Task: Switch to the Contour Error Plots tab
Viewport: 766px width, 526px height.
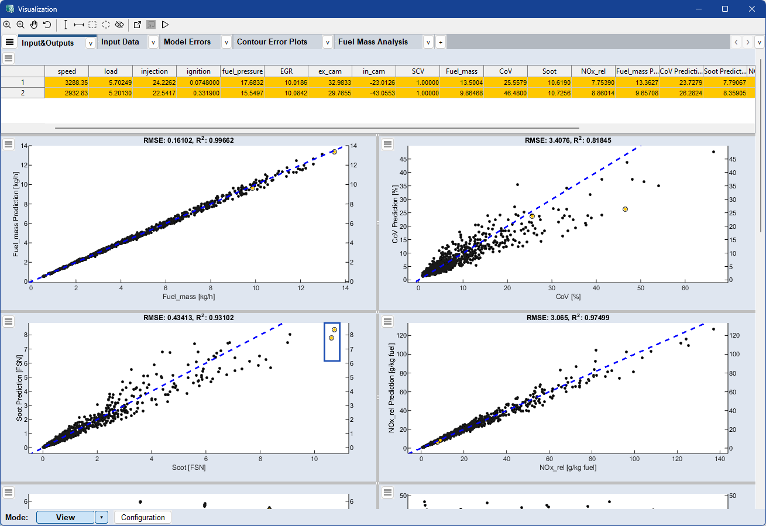Action: pos(272,42)
